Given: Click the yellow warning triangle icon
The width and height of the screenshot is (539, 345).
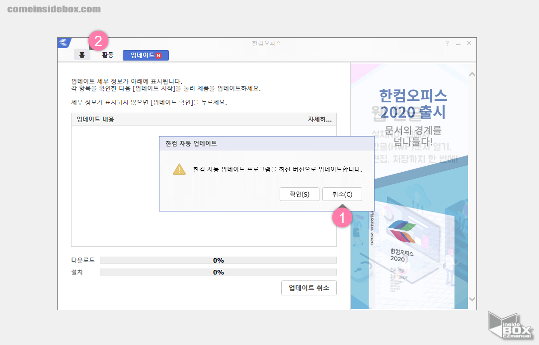Looking at the screenshot, I should [x=179, y=169].
